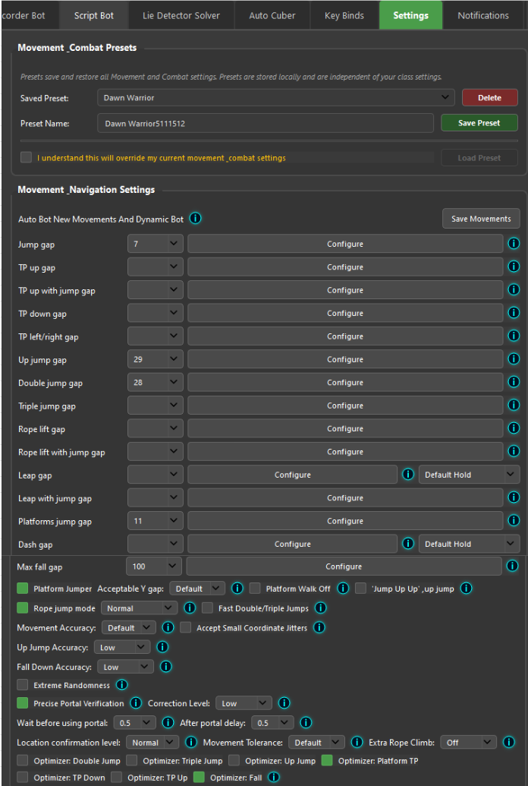The height and width of the screenshot is (786, 528).
Task: Open the Notifications tab
Action: point(482,14)
